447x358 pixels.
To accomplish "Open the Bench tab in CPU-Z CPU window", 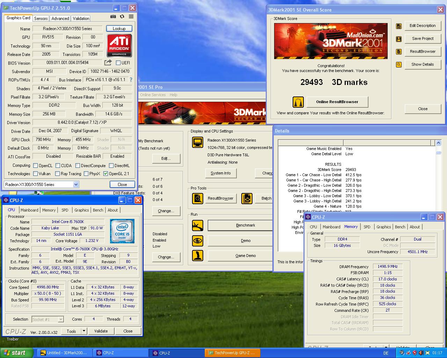I will [98, 210].
